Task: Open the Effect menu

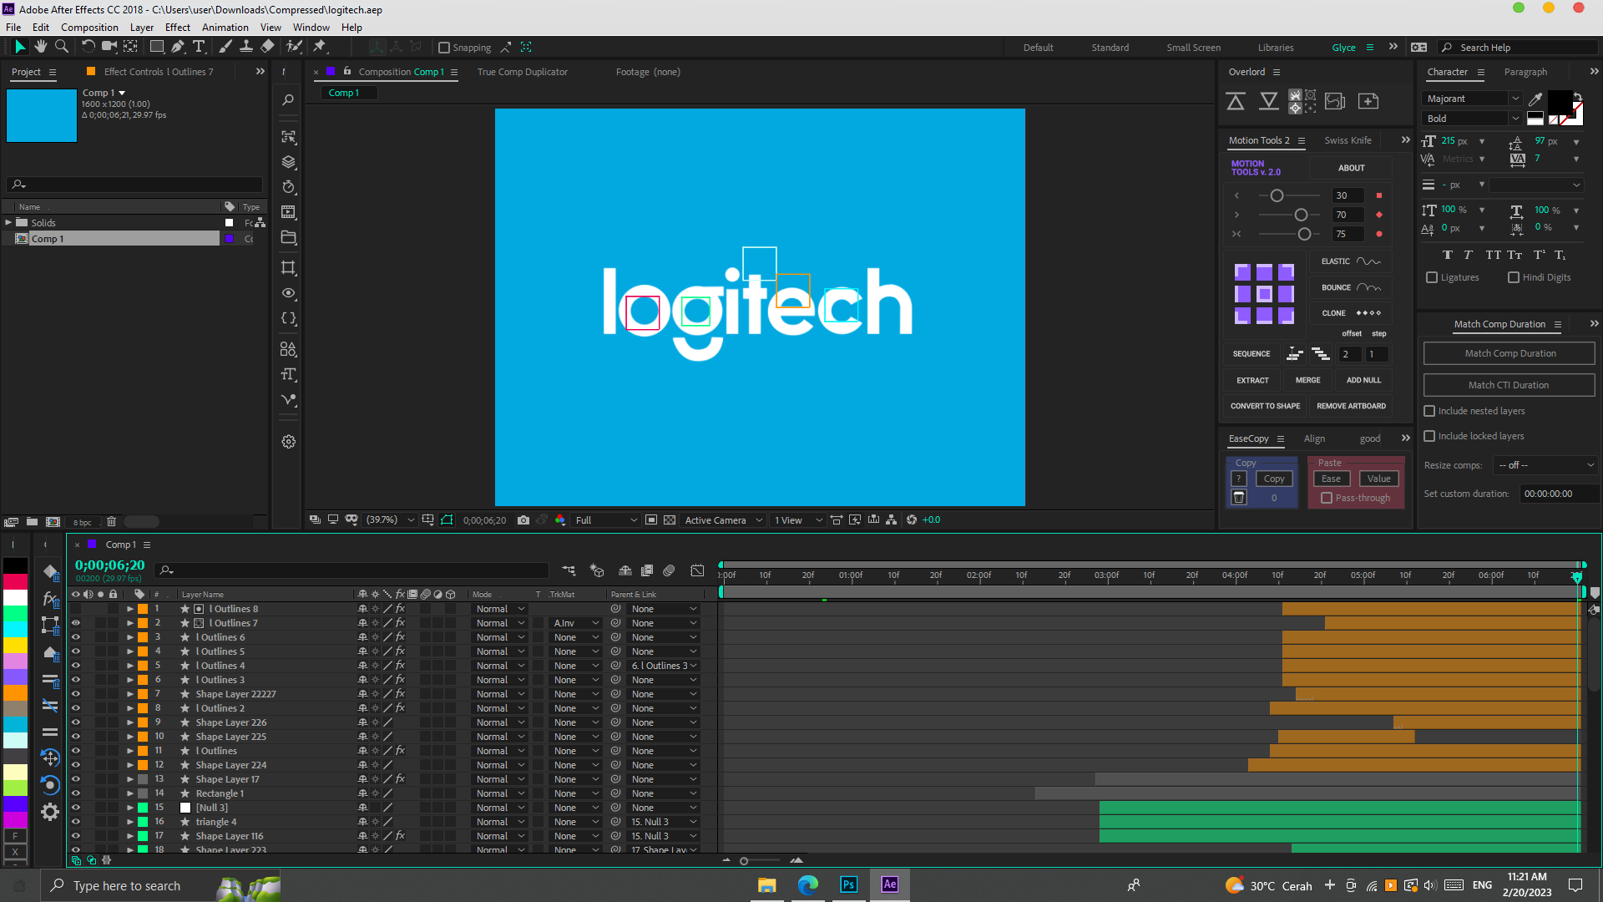Action: tap(177, 28)
